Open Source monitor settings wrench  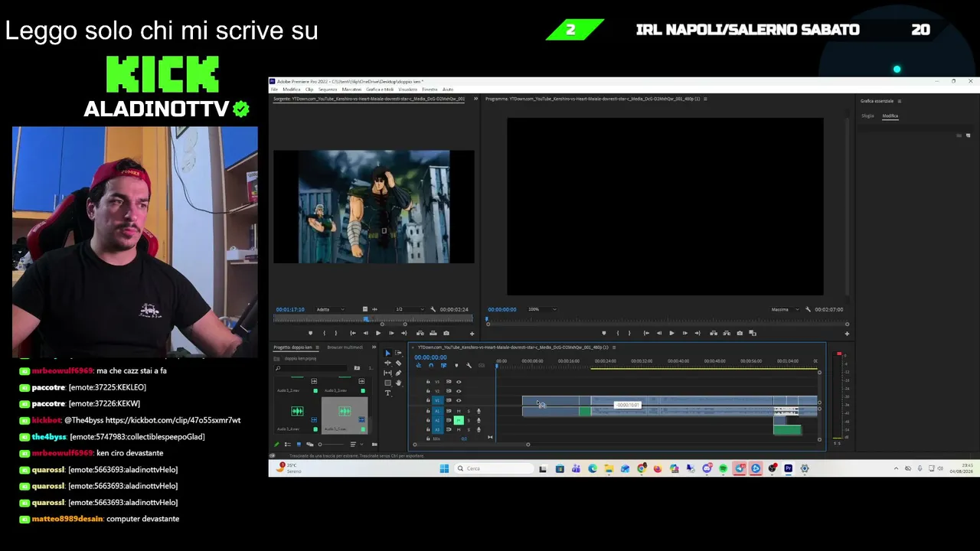433,309
